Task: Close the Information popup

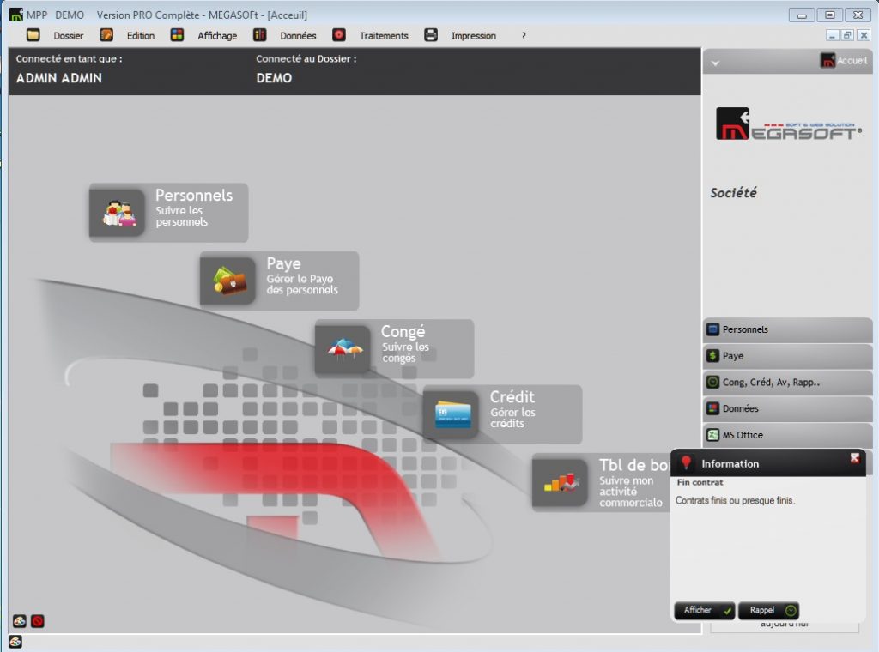Action: 854,458
